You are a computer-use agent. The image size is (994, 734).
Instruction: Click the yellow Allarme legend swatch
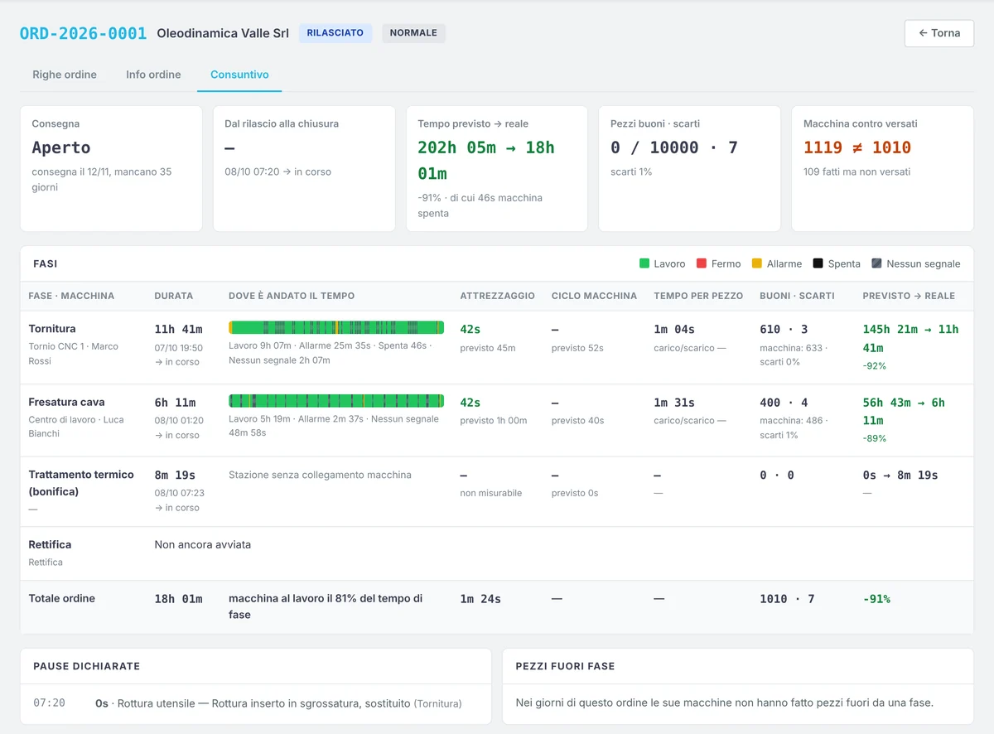pyautogui.click(x=757, y=263)
